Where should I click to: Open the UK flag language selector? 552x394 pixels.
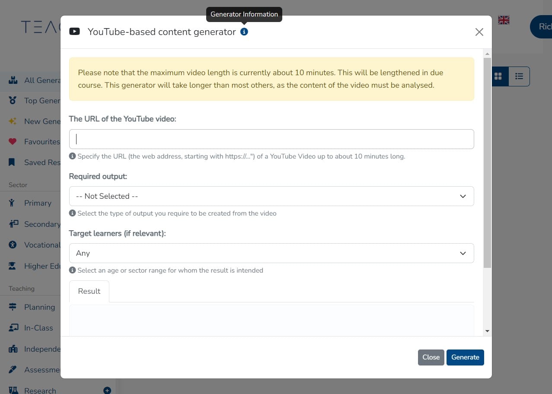[x=504, y=20]
